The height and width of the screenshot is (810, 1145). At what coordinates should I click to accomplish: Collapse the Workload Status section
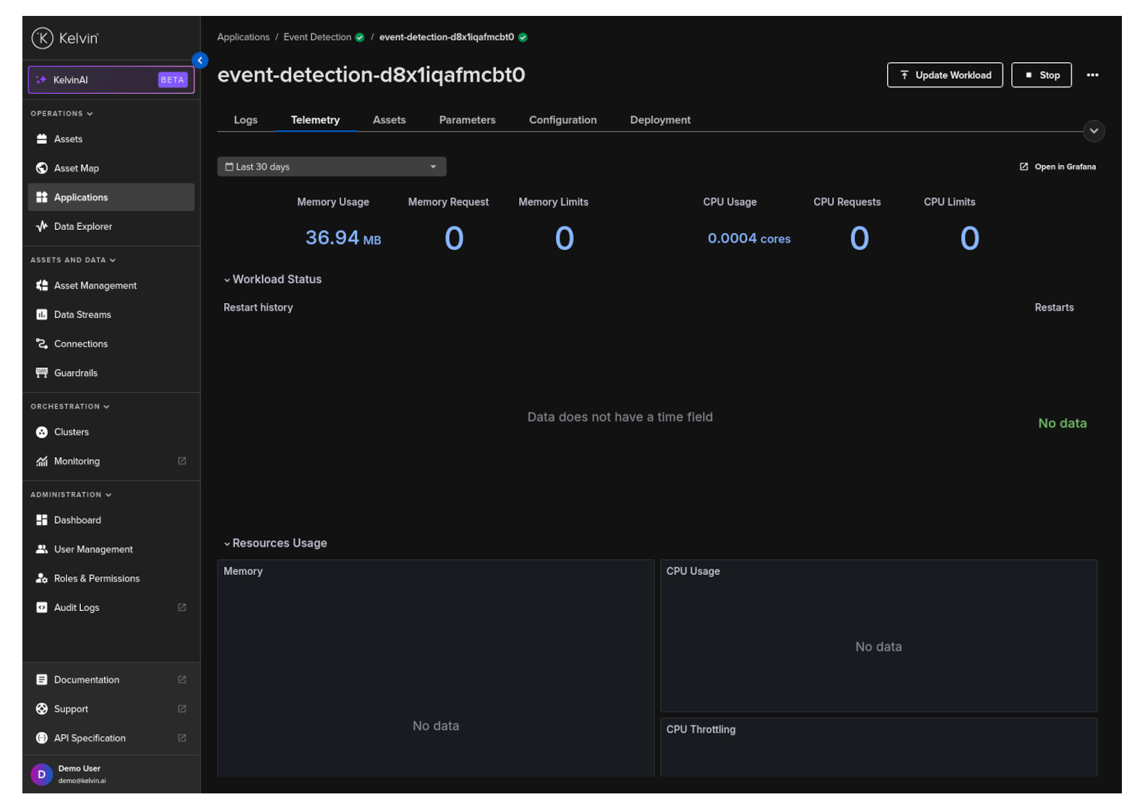[x=272, y=279]
